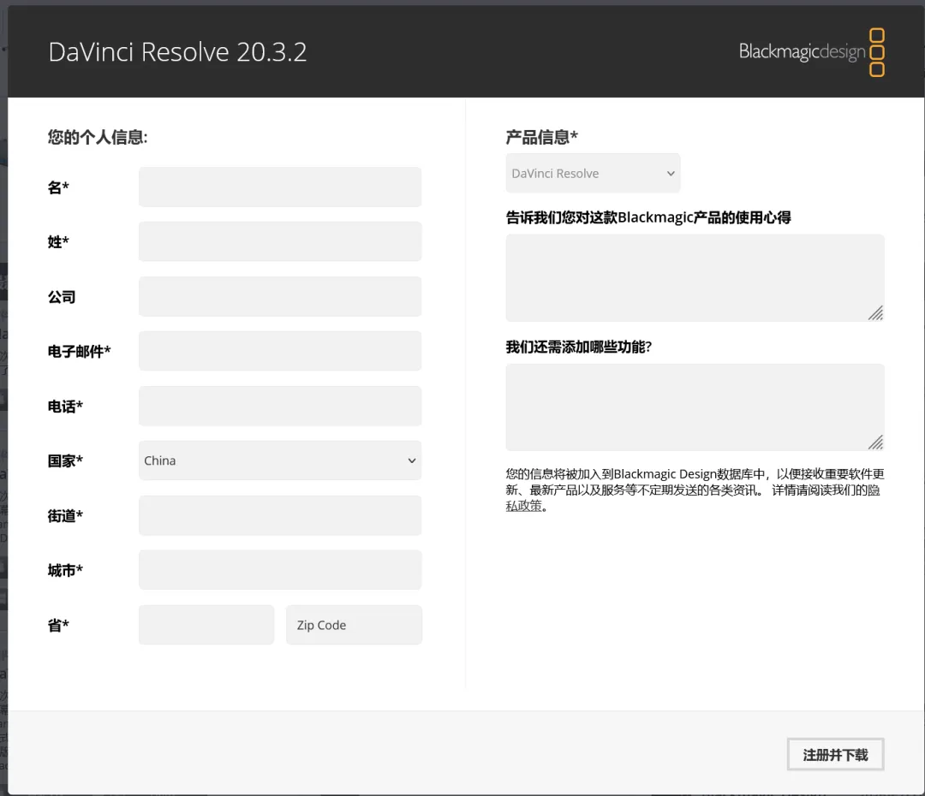
Task: Focus the 姓 (last name) input field
Action: pyautogui.click(x=280, y=241)
